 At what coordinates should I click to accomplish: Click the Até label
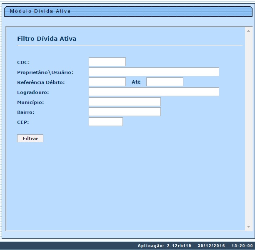coord(136,82)
